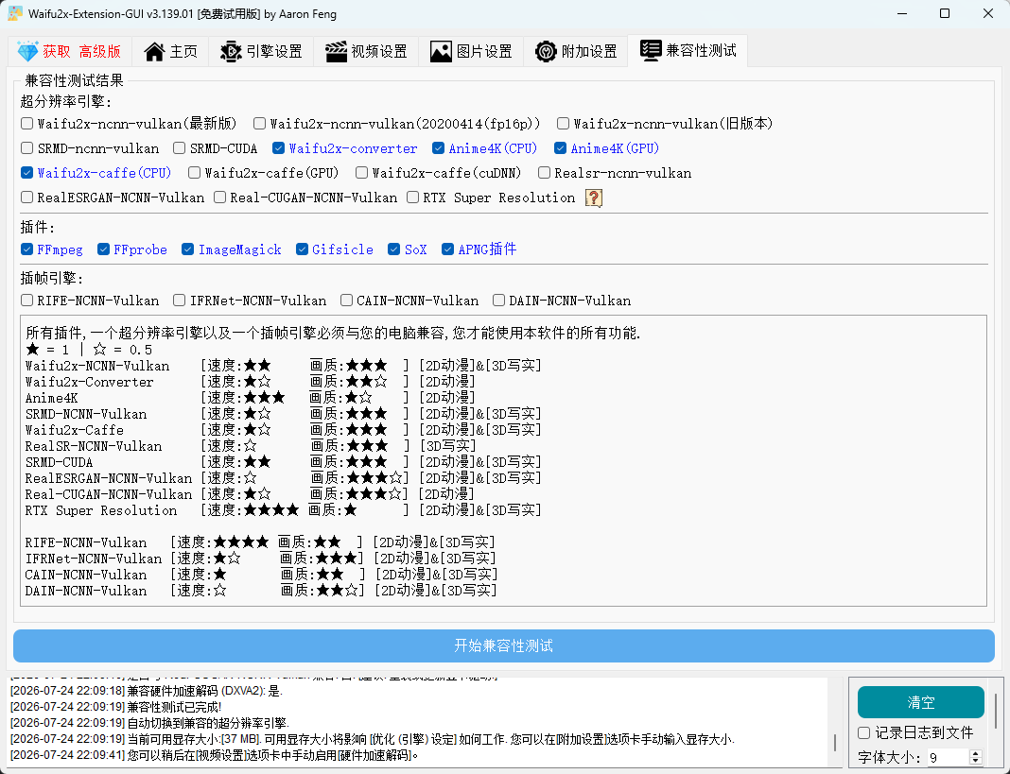Click the 兼容性测试 monitor icon
Screen dimensions: 1010x774
click(x=651, y=50)
